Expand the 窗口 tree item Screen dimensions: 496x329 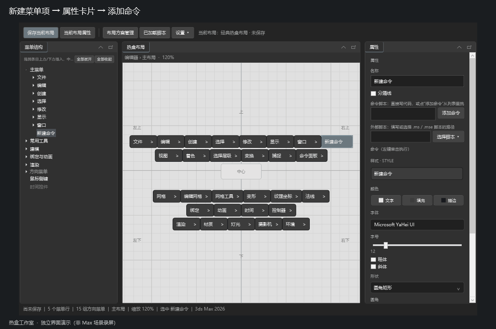click(33, 125)
